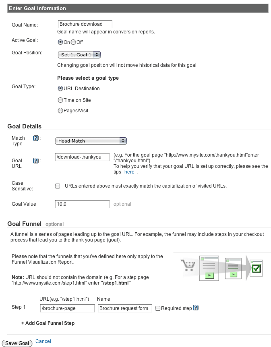
Task: Open the Goal Position dropdown
Action: pos(79,54)
